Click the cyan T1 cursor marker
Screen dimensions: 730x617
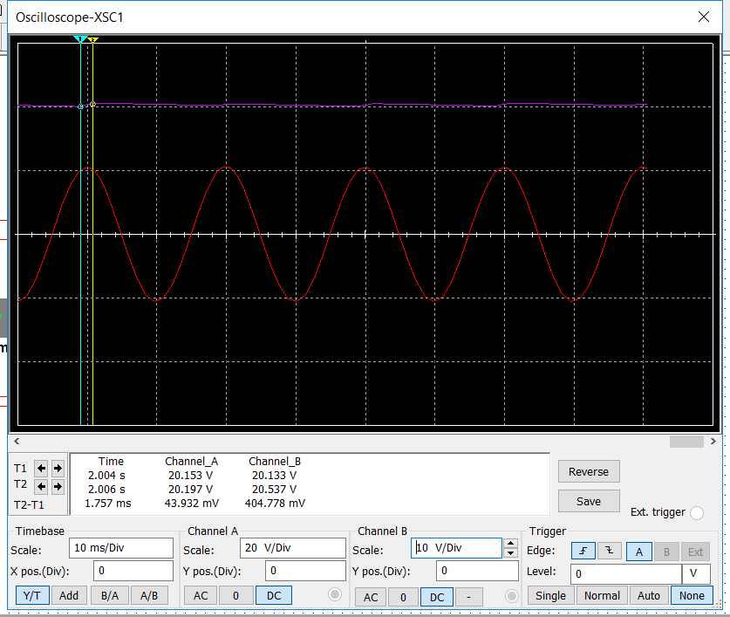click(x=80, y=40)
